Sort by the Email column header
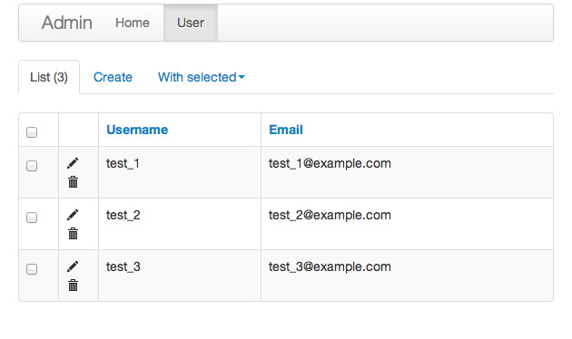 click(x=286, y=130)
